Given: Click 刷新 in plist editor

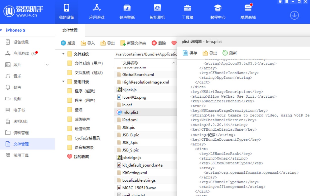Looking at the screenshot, I should point(230,53).
